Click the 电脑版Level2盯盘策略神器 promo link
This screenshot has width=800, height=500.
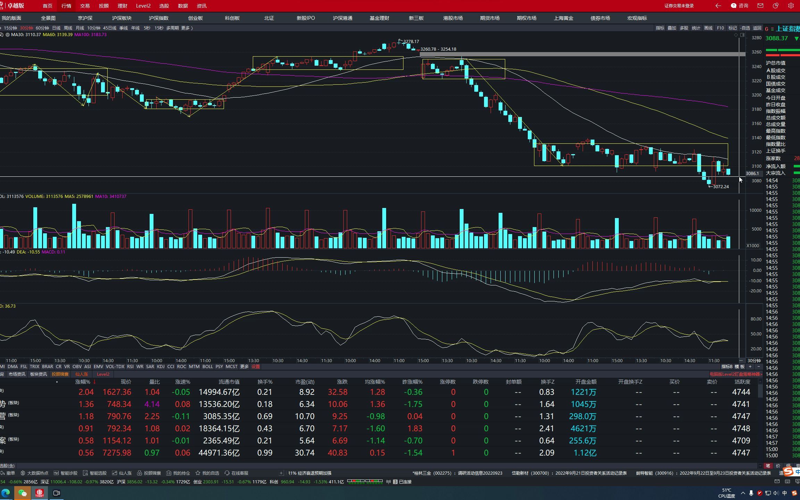(x=736, y=374)
